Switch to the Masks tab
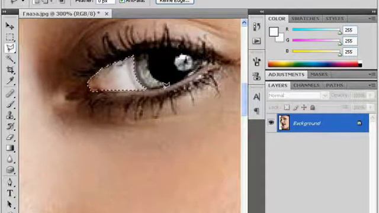The width and height of the screenshot is (379, 213). [x=319, y=75]
